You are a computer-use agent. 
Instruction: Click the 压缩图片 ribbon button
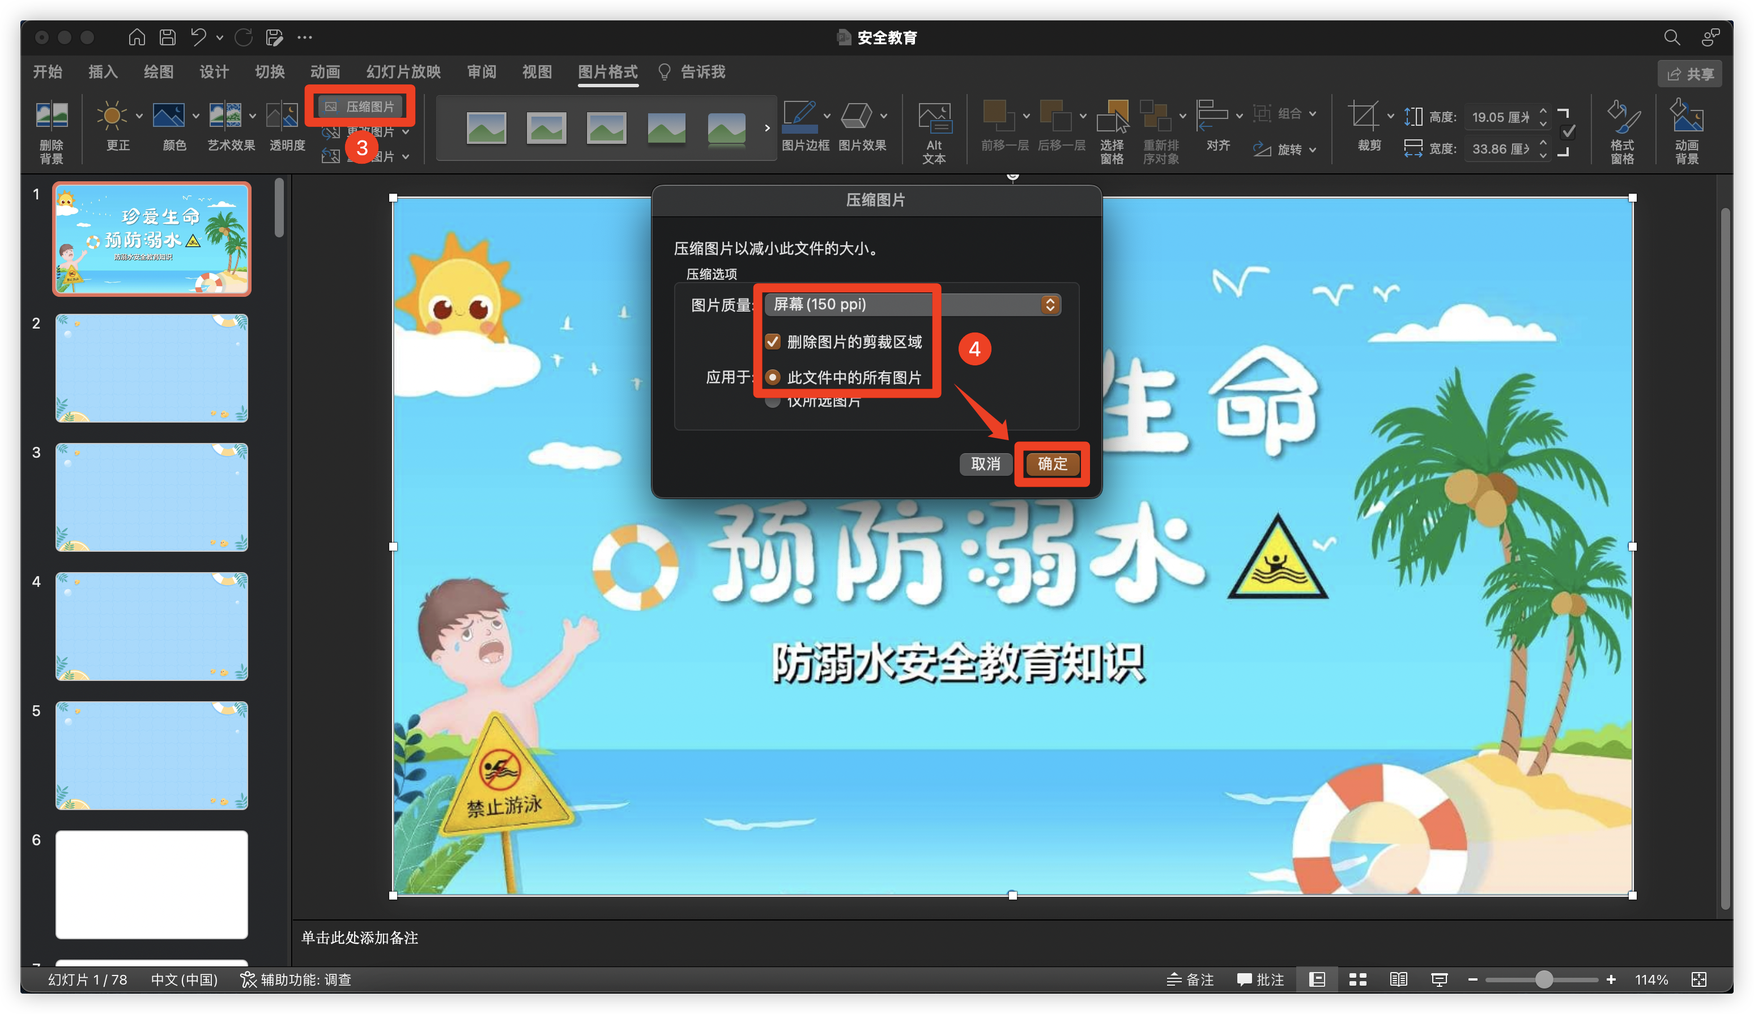[360, 106]
